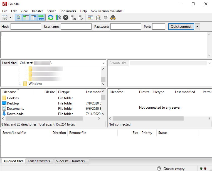Click into the Host input field

point(26,27)
